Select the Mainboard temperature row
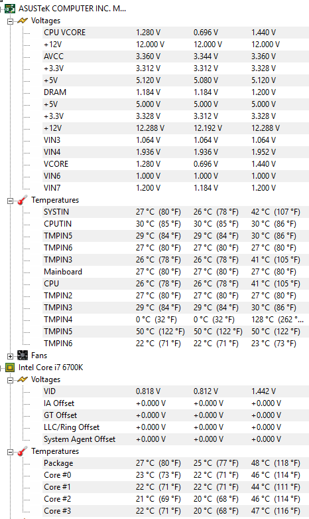The image size is (309, 519). point(174,272)
